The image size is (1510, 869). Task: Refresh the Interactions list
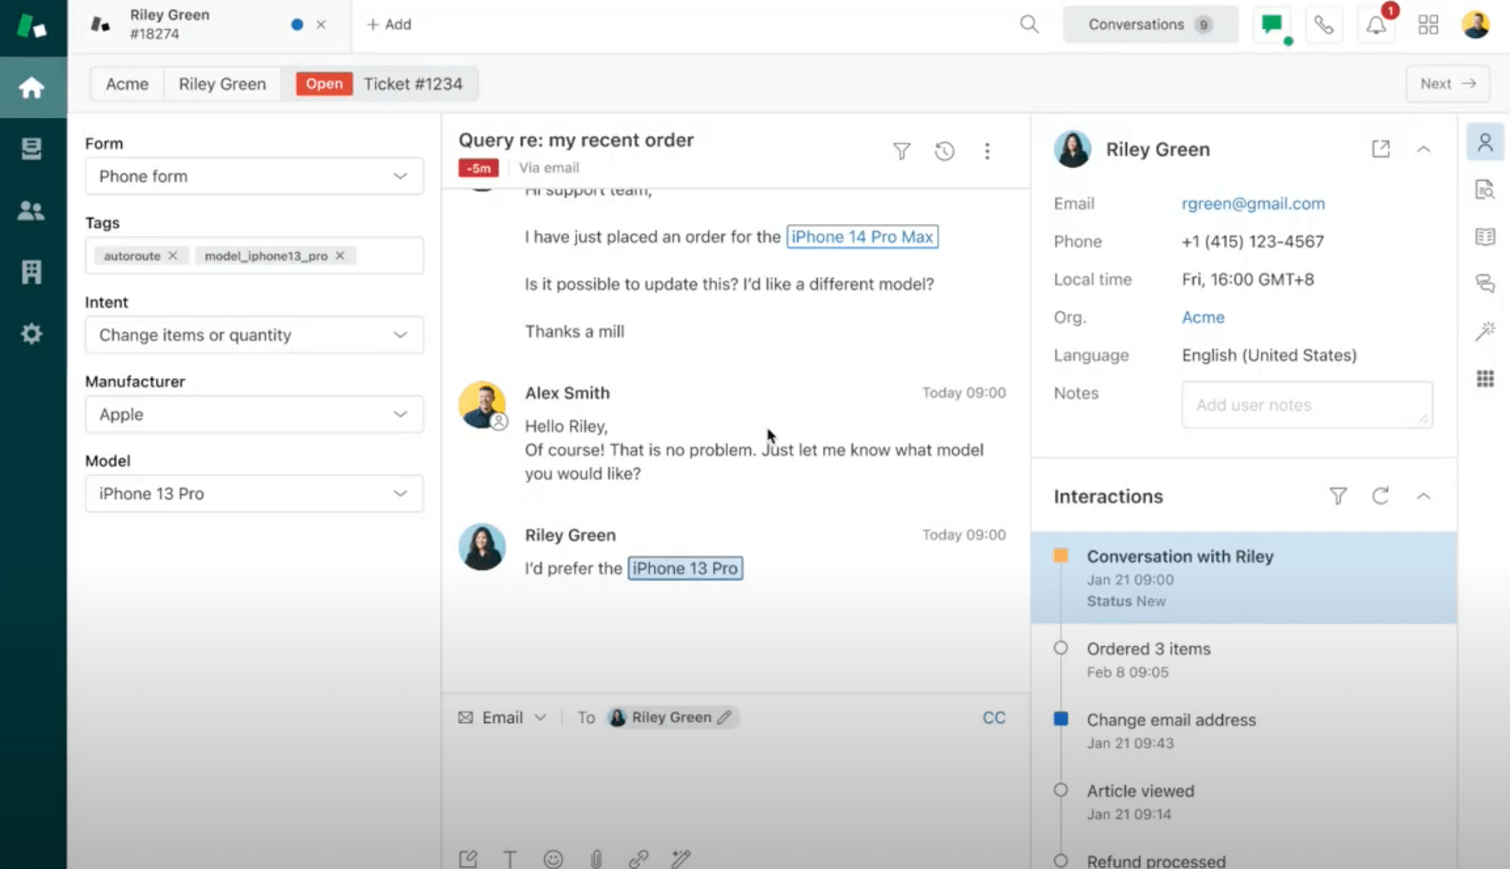[x=1380, y=496]
